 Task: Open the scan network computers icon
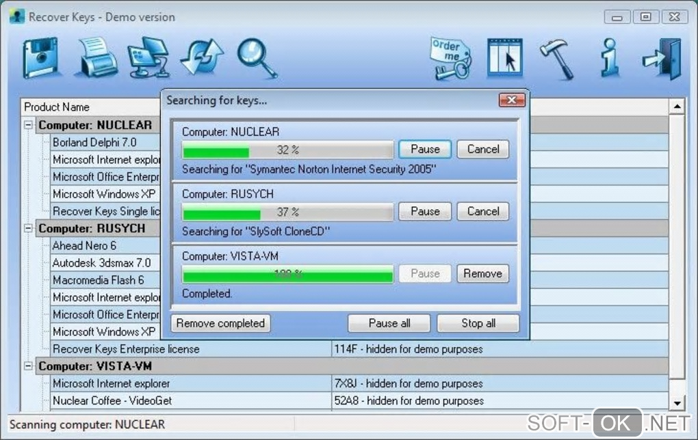tap(148, 58)
